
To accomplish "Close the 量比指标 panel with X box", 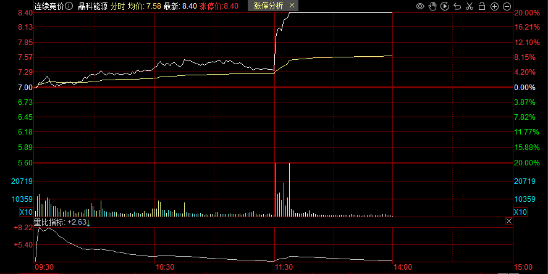I will click(508, 221).
